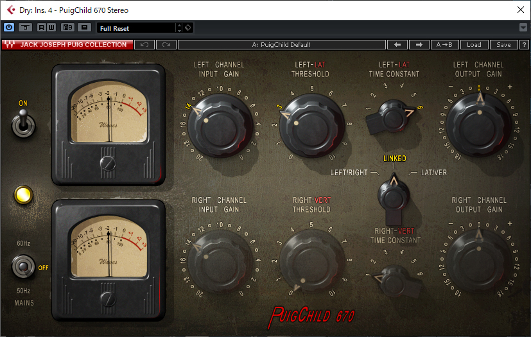The width and height of the screenshot is (531, 337).
Task: Switch A/B comparison settings button
Action: click(x=67, y=28)
